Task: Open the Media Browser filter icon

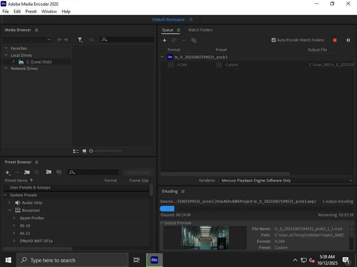Action: (80, 40)
